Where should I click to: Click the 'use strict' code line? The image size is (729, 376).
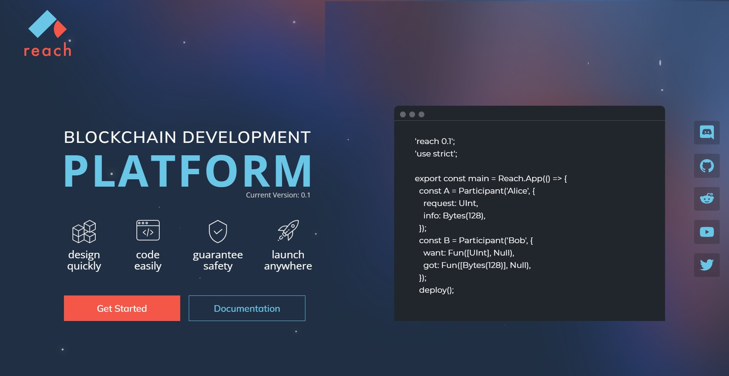coord(436,154)
